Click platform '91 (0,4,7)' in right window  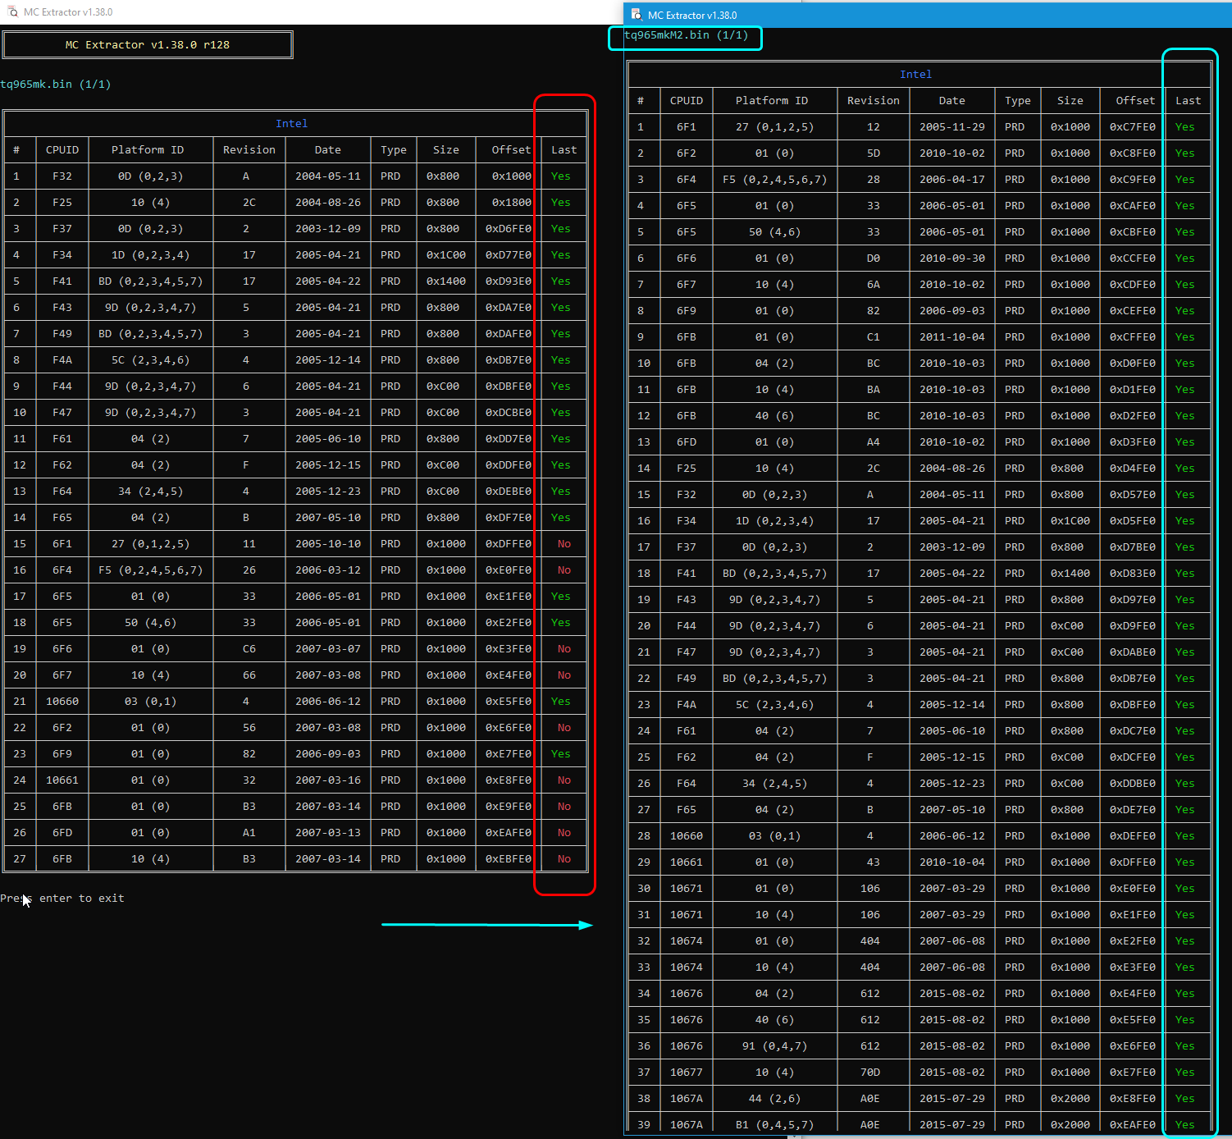(775, 1046)
